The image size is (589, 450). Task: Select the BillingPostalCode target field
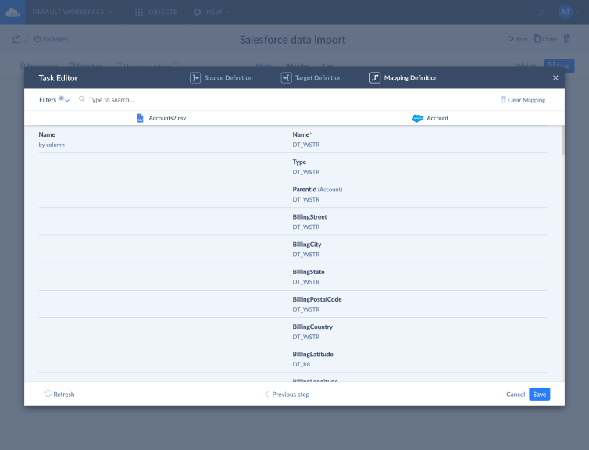(x=419, y=304)
